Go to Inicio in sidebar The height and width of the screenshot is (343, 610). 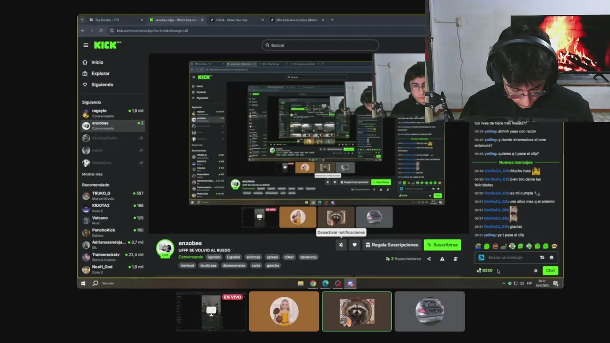93,62
